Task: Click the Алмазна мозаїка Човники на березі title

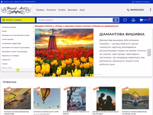Action: [76, 113]
